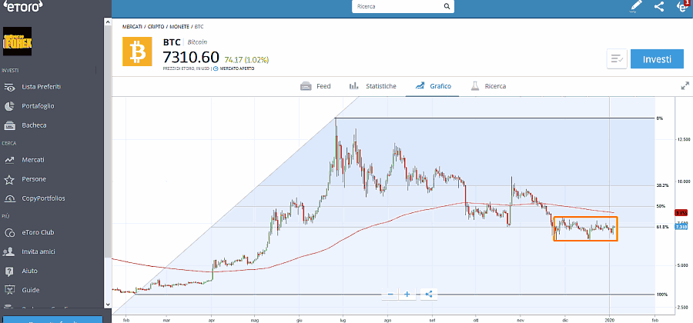Open Mercati in sidebar
The image size is (693, 323).
(33, 160)
